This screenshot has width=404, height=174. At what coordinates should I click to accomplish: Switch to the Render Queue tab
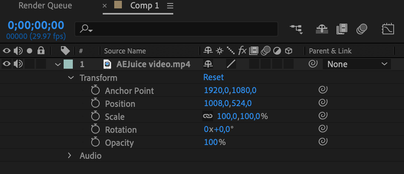[45, 6]
